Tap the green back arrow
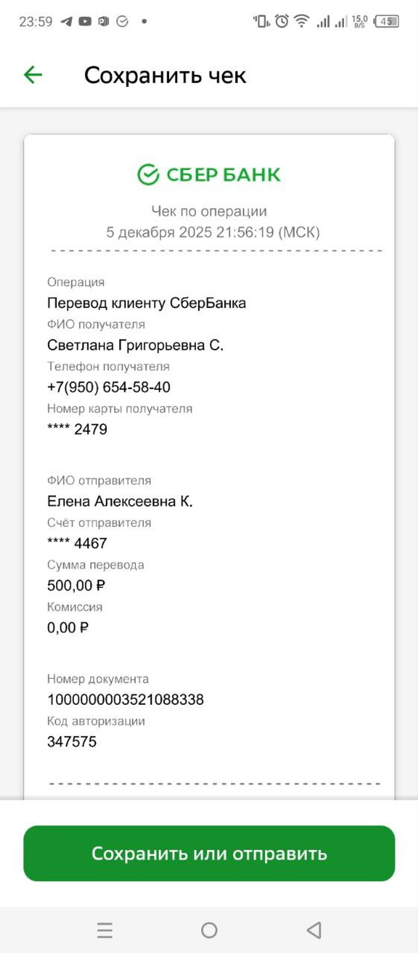Screen dimensions: 418x953 tap(33, 75)
